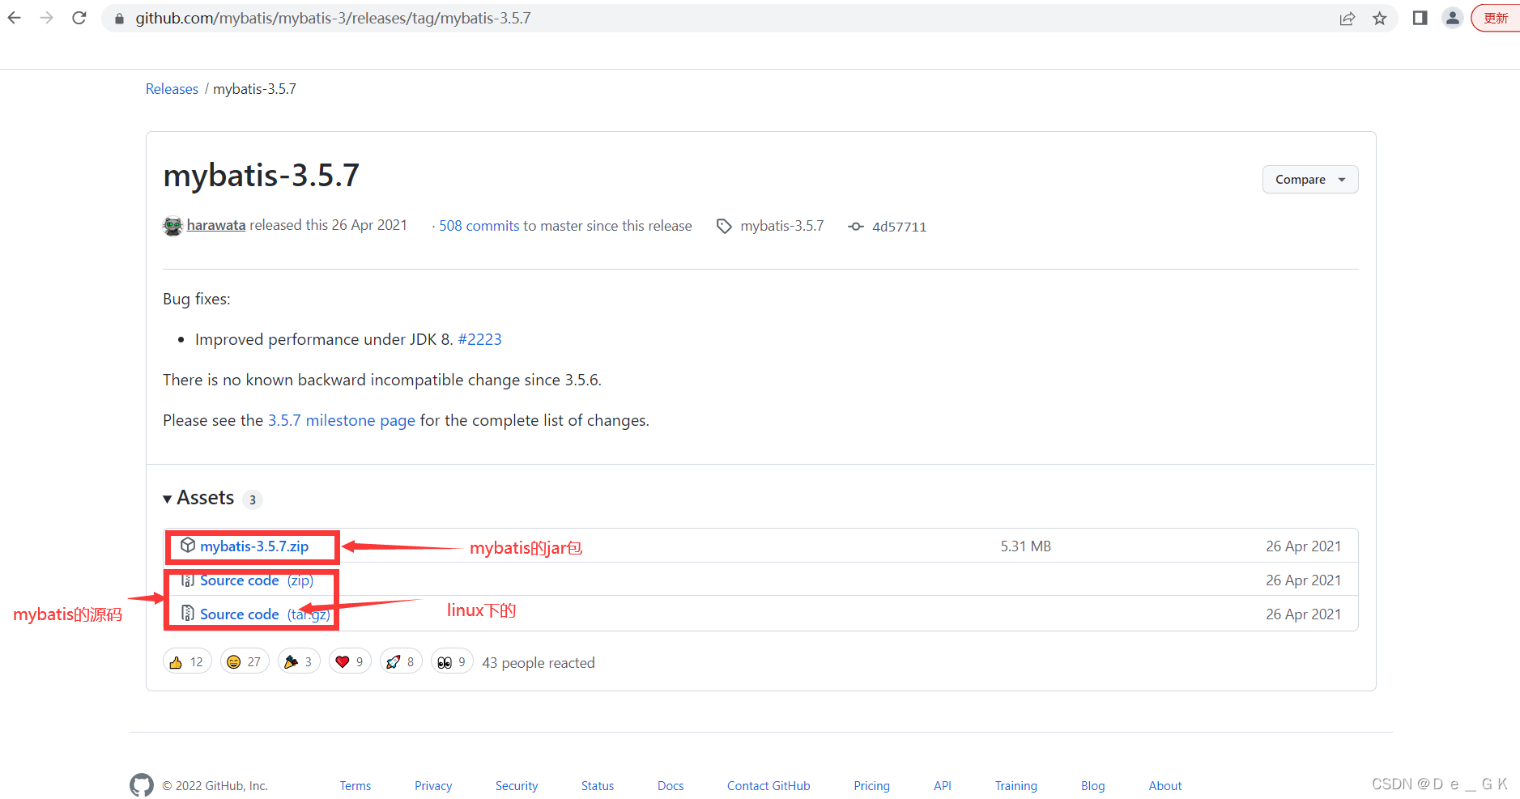Open issue #2223 link

[479, 339]
